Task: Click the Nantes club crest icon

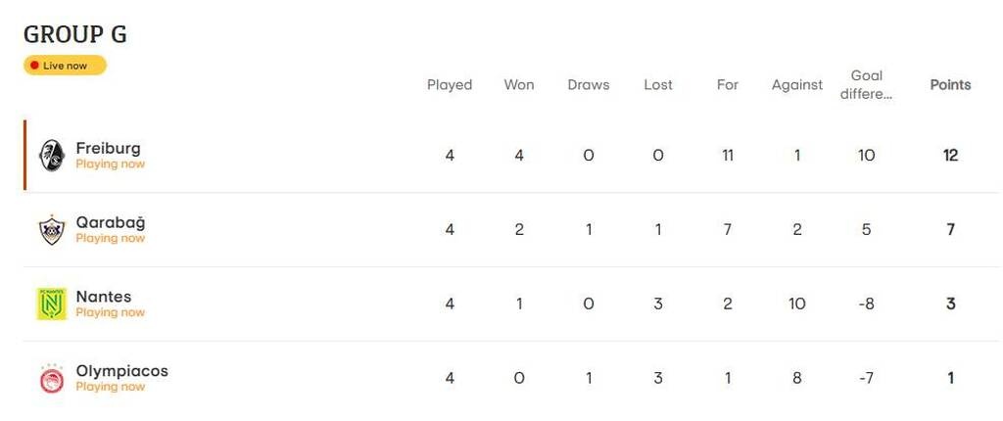Action: 51,304
